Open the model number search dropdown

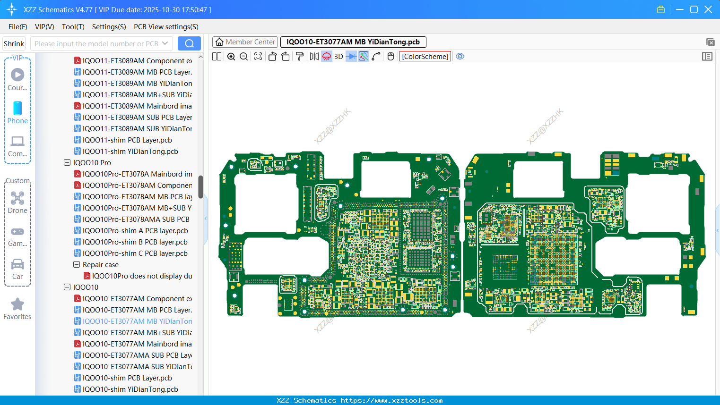[x=165, y=43]
